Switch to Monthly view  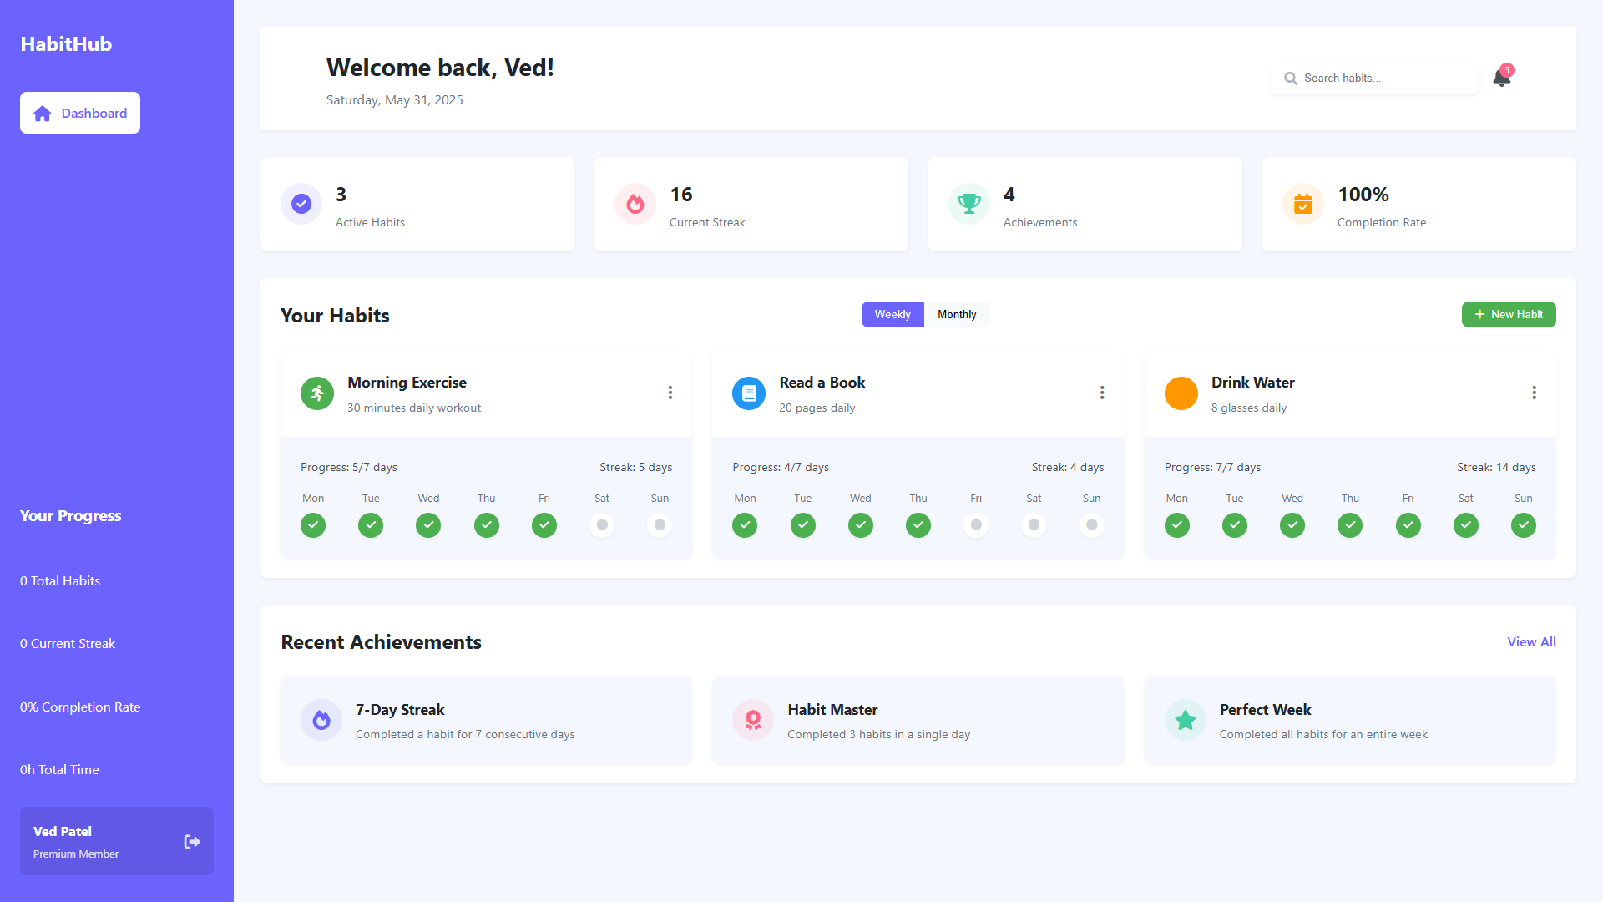[x=957, y=314]
